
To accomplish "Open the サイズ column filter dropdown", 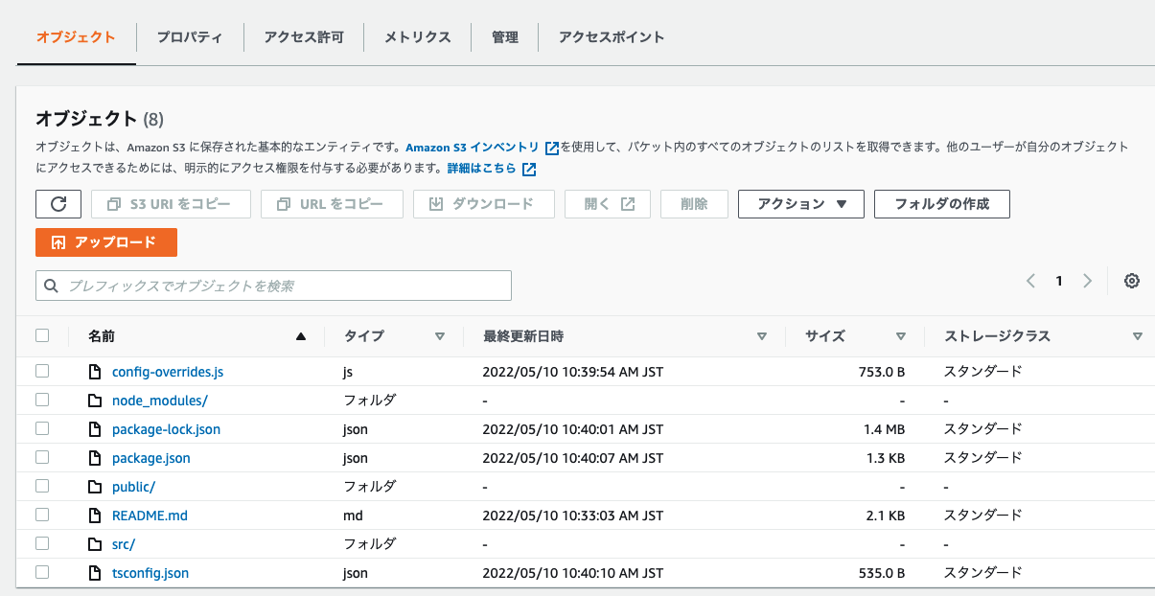I will pyautogui.click(x=902, y=336).
